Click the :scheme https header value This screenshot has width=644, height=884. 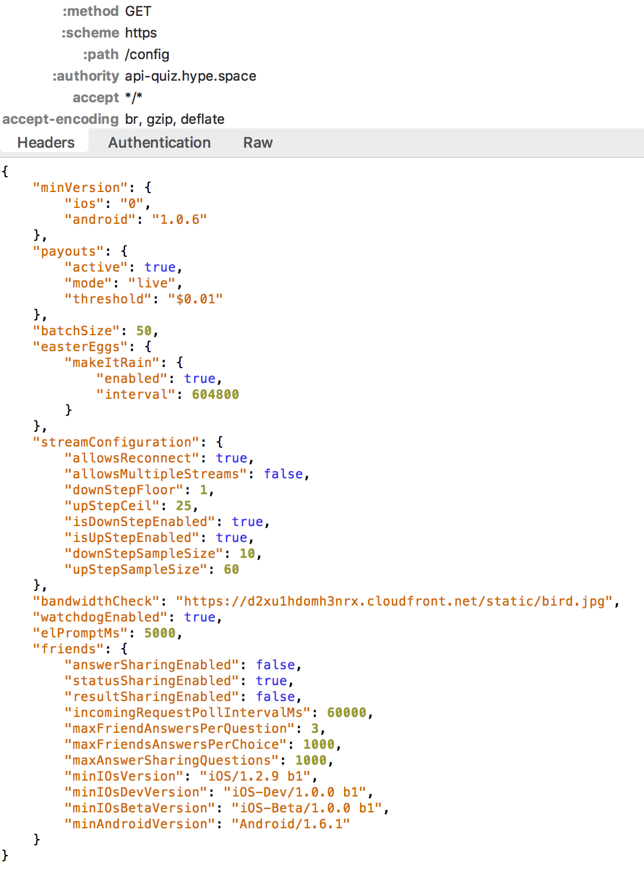(141, 33)
